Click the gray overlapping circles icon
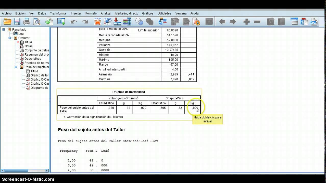 (150, 22)
